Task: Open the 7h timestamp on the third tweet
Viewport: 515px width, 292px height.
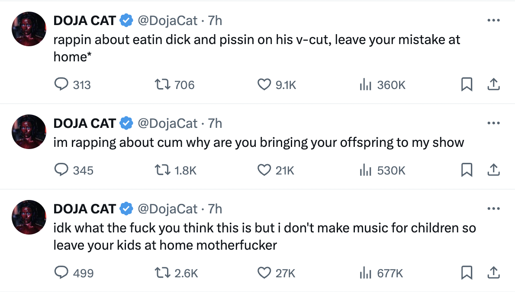Action: click(215, 209)
